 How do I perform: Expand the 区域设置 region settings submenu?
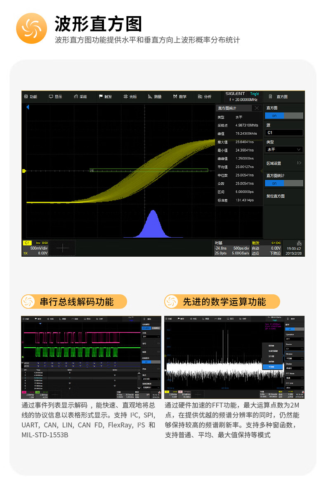284,163
